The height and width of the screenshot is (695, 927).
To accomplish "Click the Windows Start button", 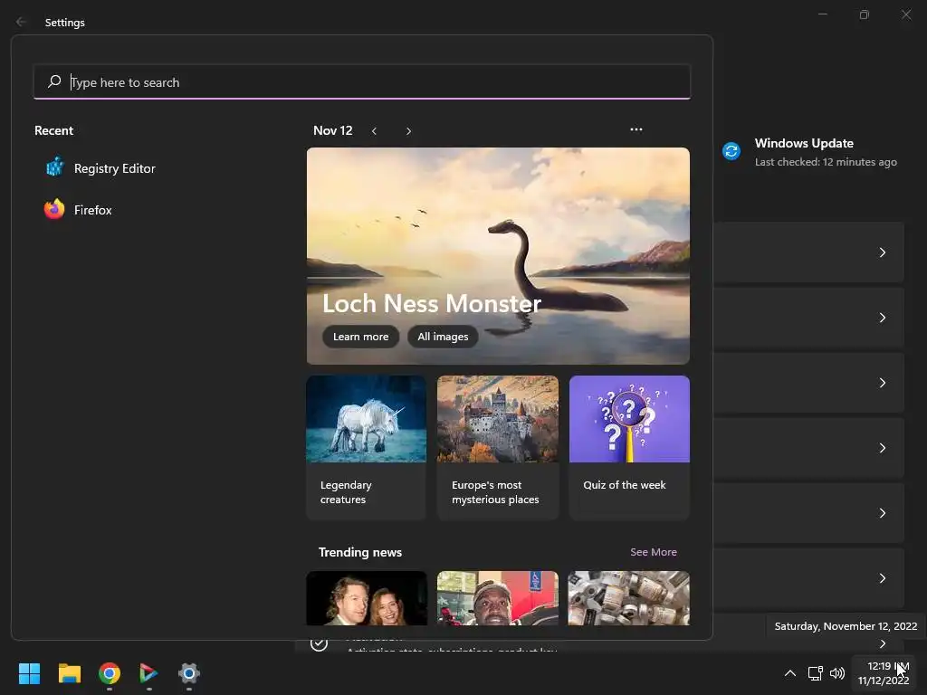I will point(29,673).
